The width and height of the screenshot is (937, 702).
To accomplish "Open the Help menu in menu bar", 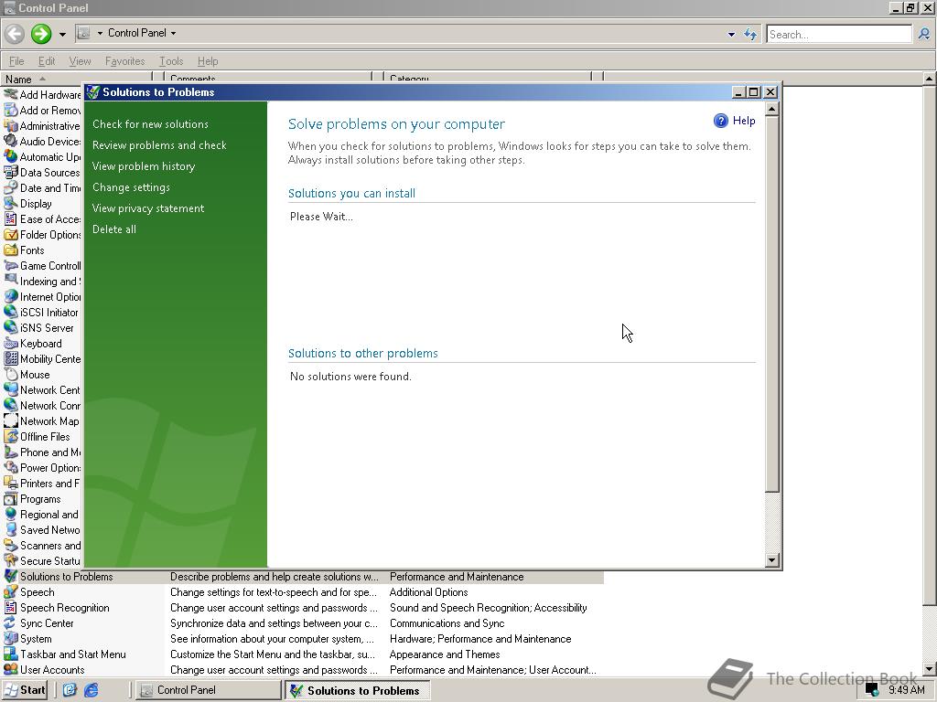I will (208, 61).
